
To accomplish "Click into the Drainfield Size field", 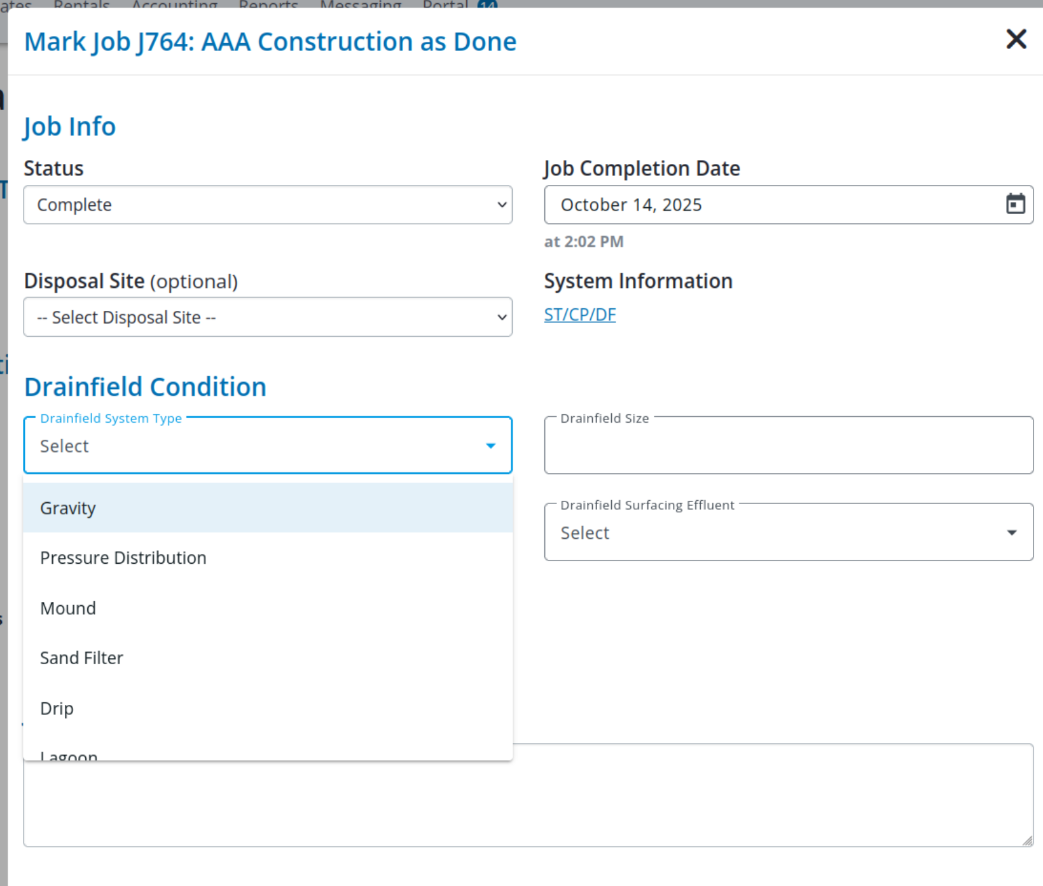I will point(789,446).
